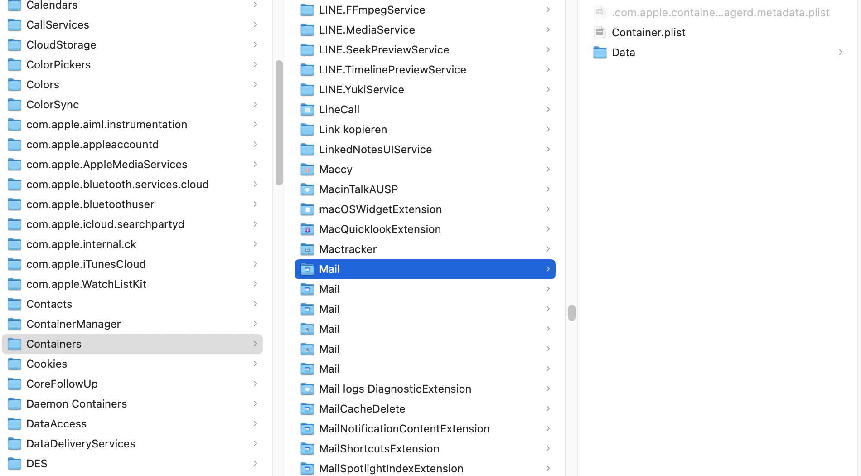
Task: Click the LINE.FFmpegService folder icon
Action: (x=307, y=10)
